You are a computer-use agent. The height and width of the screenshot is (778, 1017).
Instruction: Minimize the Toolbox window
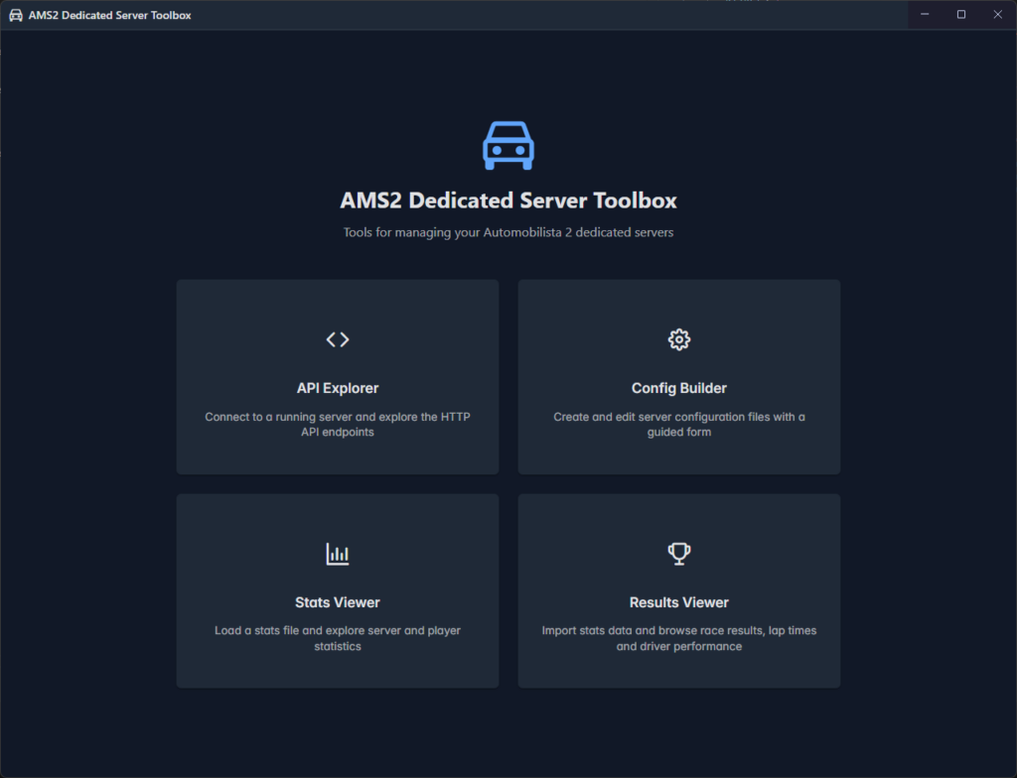[925, 15]
